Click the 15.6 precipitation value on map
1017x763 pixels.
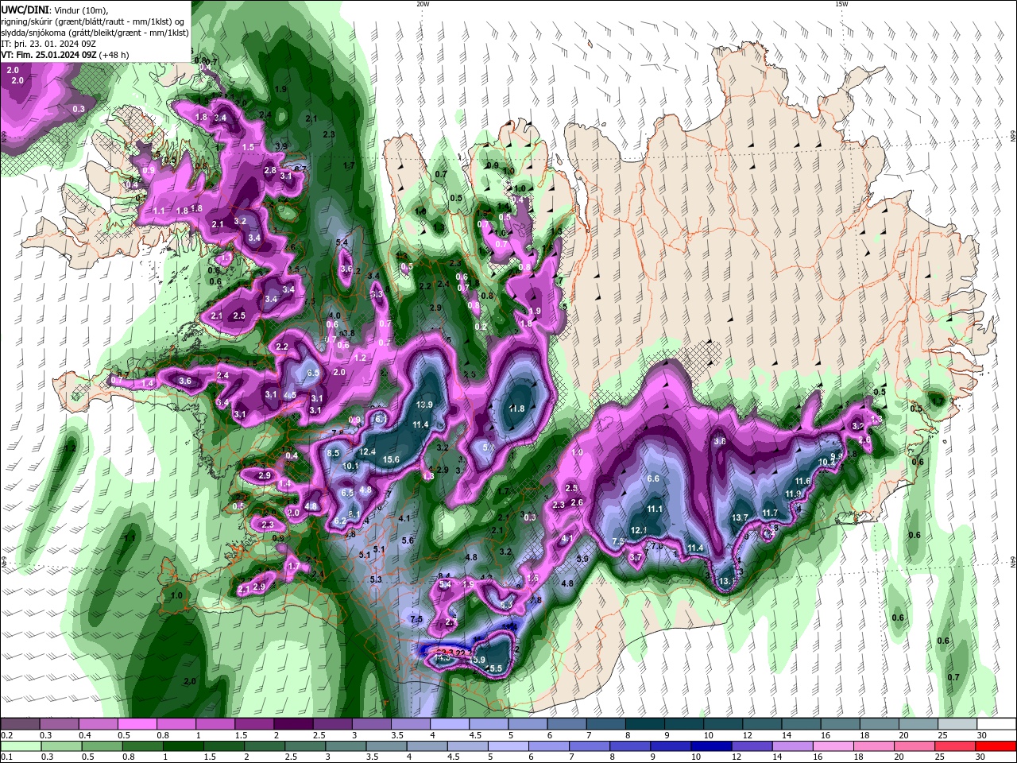tap(391, 459)
